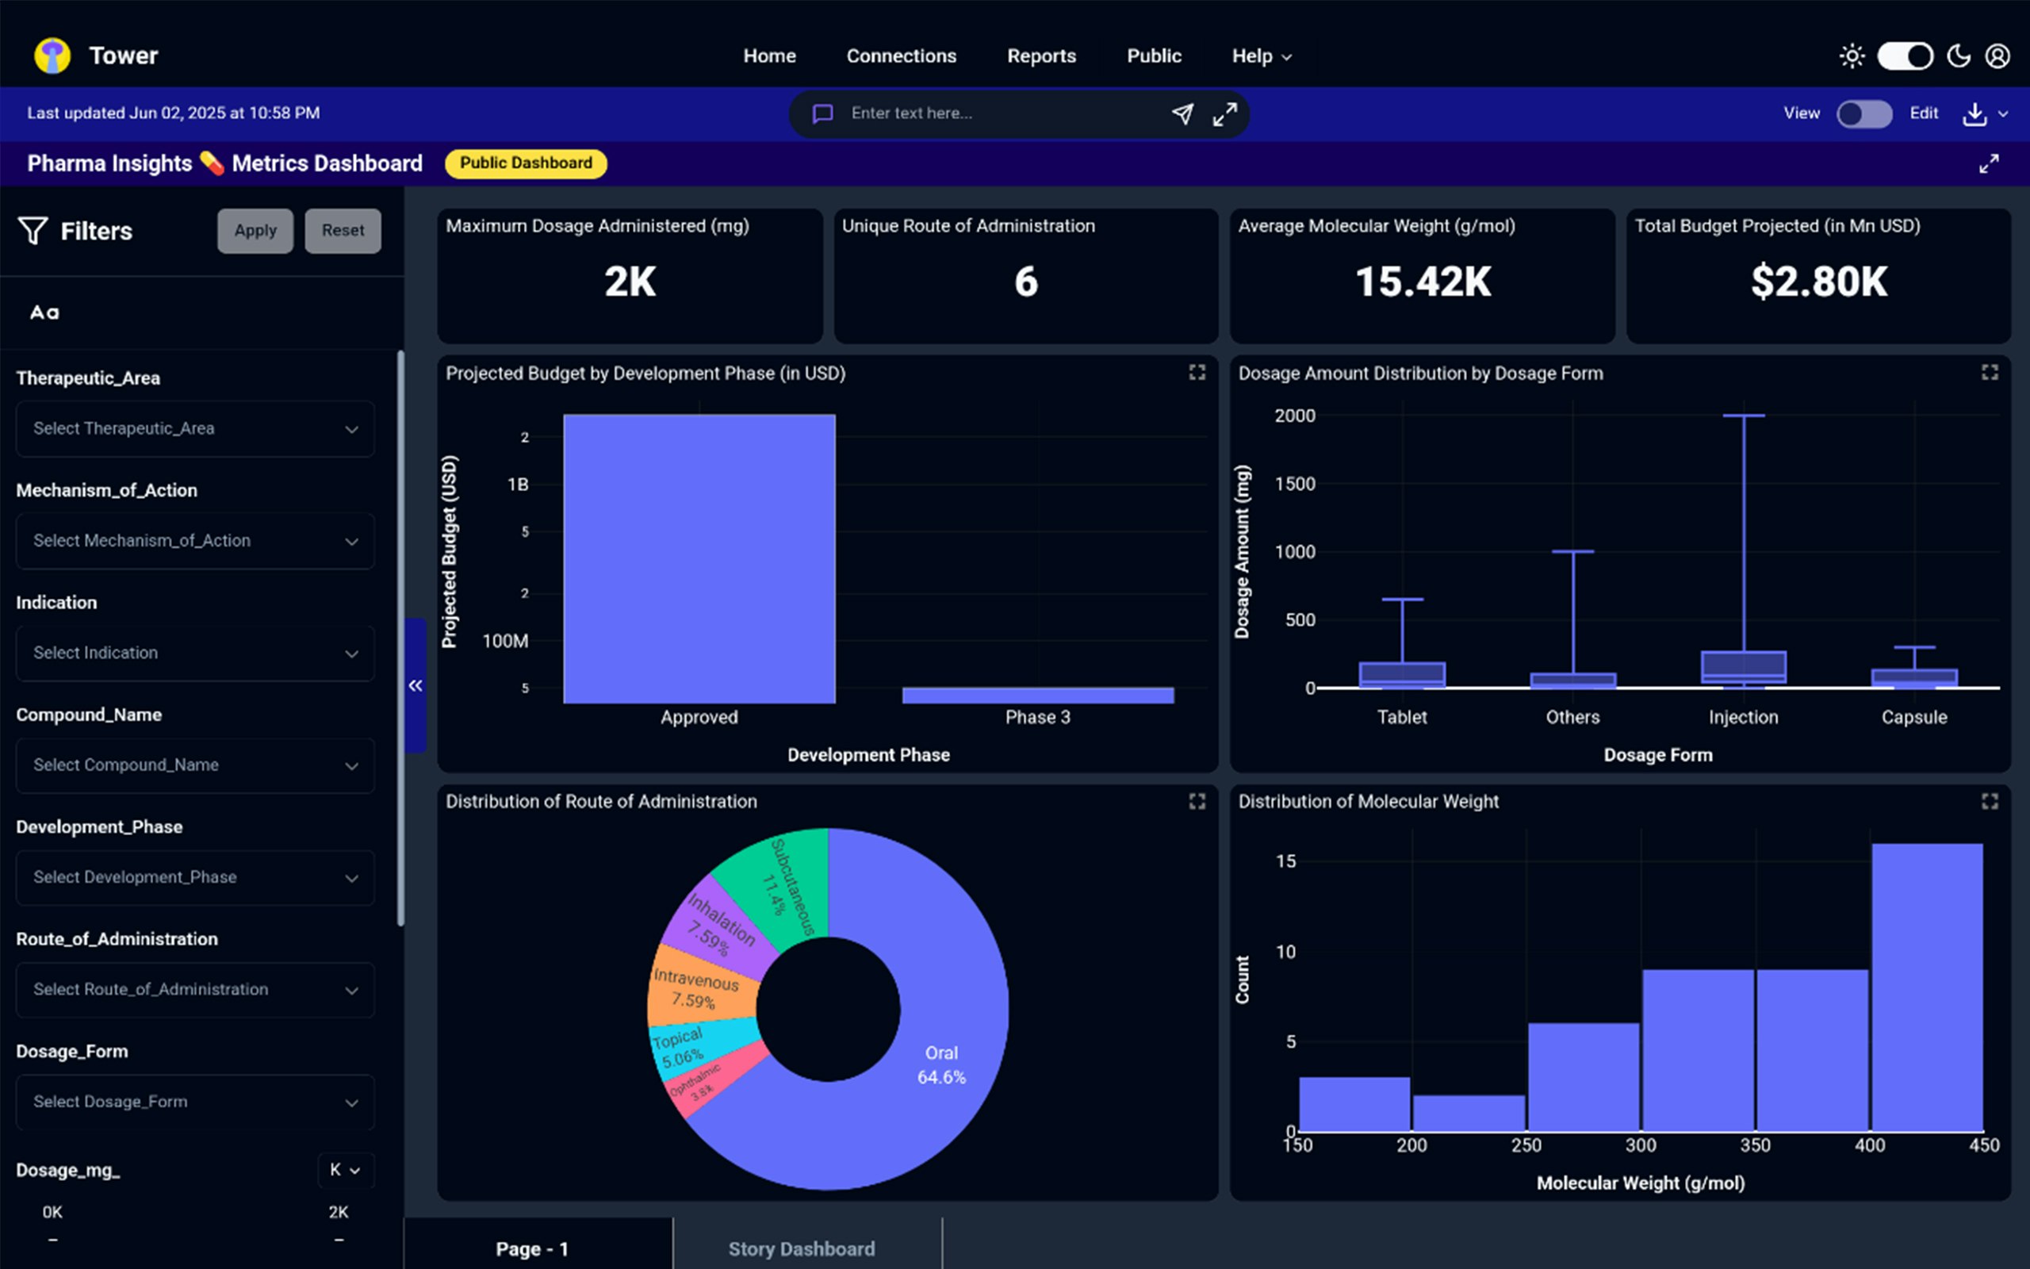Click the download dashboard icon
This screenshot has width=2030, height=1269.
pos(1974,114)
